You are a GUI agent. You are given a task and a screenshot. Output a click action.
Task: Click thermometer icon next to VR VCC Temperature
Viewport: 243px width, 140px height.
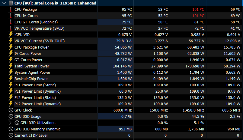(x=11, y=28)
